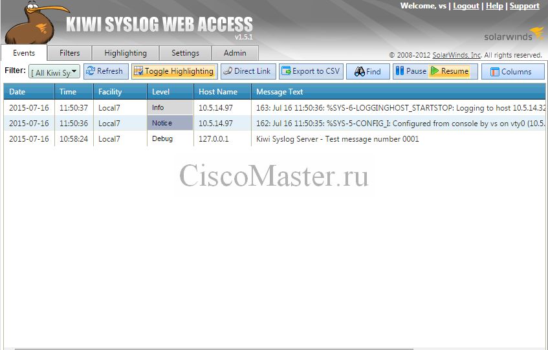Select the Info level cell
Image resolution: width=548 pixels, height=350 pixels.
(170, 107)
